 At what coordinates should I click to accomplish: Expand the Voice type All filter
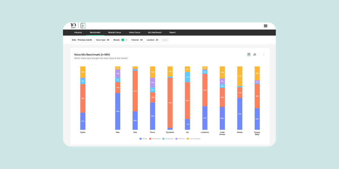[103, 40]
